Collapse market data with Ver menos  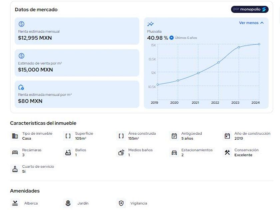[251, 23]
